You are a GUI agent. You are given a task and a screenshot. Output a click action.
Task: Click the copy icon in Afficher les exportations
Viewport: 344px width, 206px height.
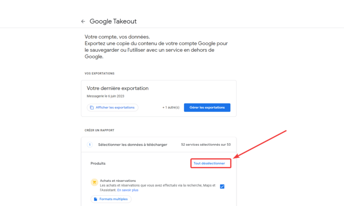pos(92,108)
